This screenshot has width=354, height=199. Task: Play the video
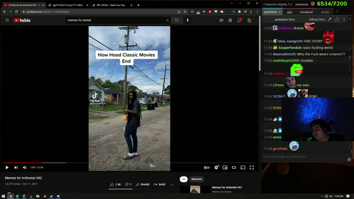point(7,167)
